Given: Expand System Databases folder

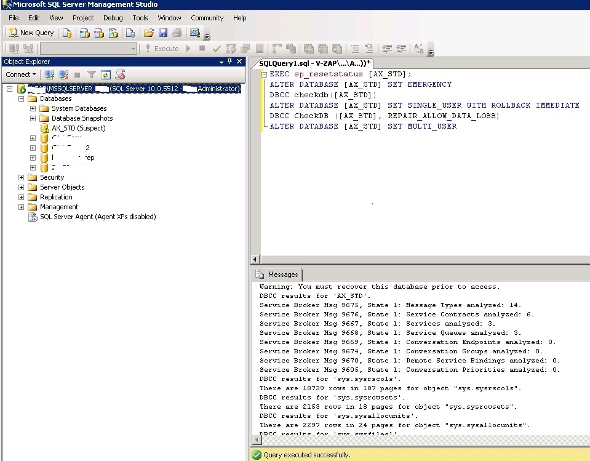Looking at the screenshot, I should 33,108.
